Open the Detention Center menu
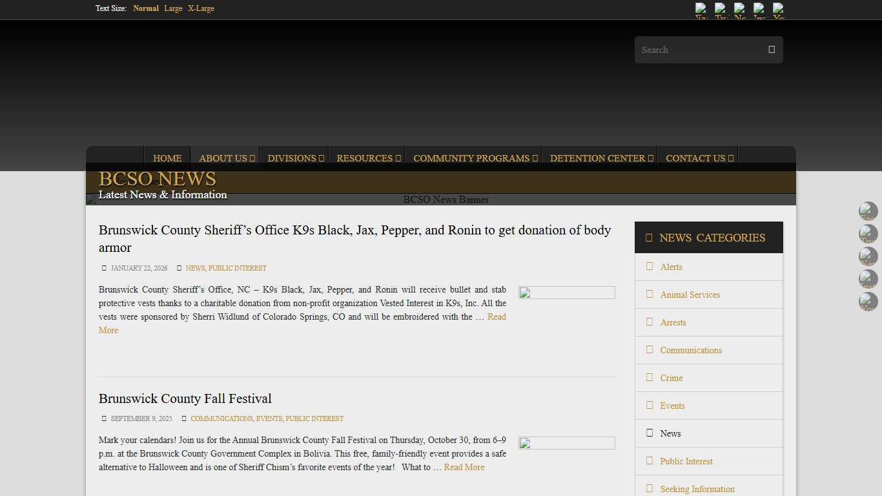 point(600,158)
